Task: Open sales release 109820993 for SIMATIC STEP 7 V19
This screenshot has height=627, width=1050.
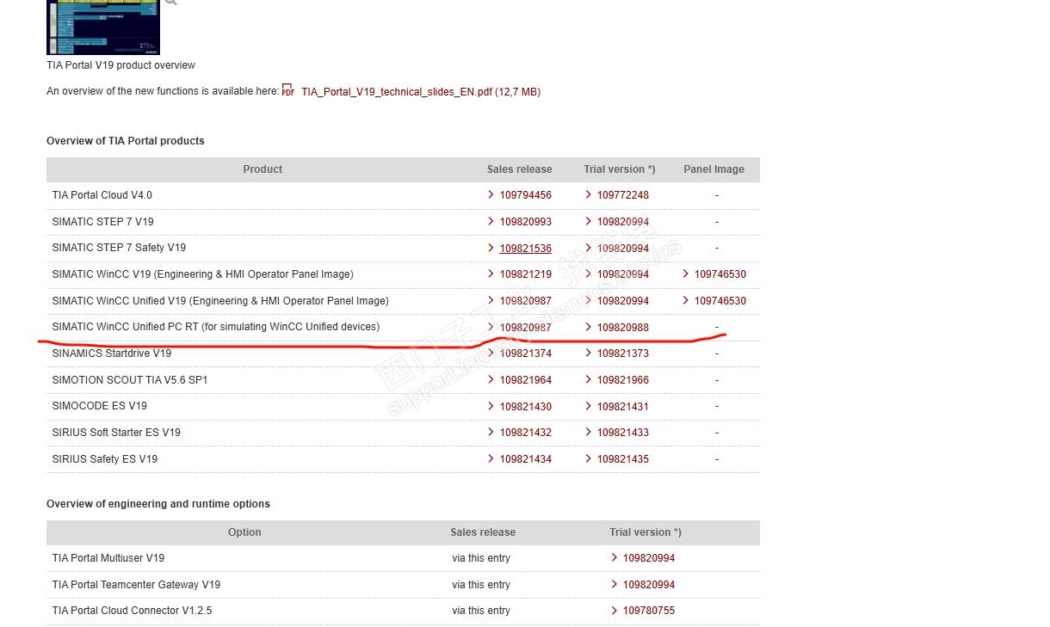Action: pyautogui.click(x=526, y=222)
